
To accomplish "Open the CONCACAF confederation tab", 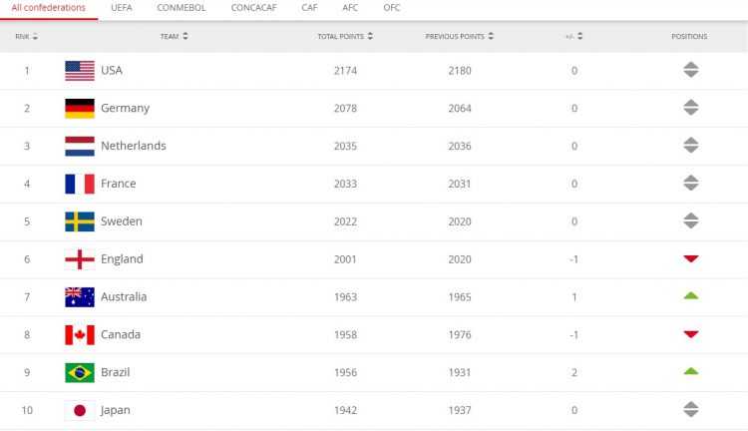I will pos(252,7).
